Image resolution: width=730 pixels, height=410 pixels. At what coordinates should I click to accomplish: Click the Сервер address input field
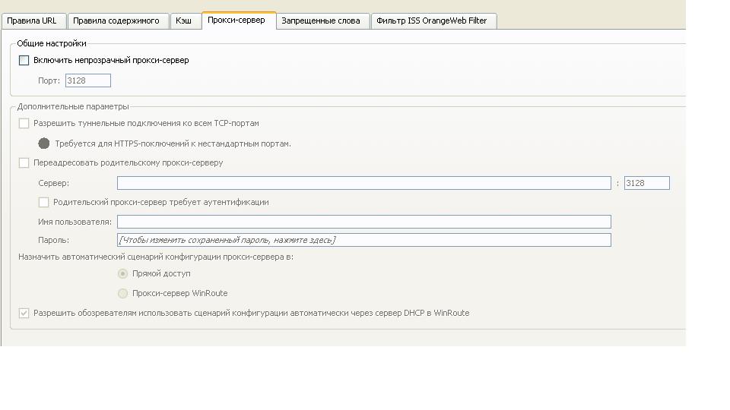coord(364,183)
